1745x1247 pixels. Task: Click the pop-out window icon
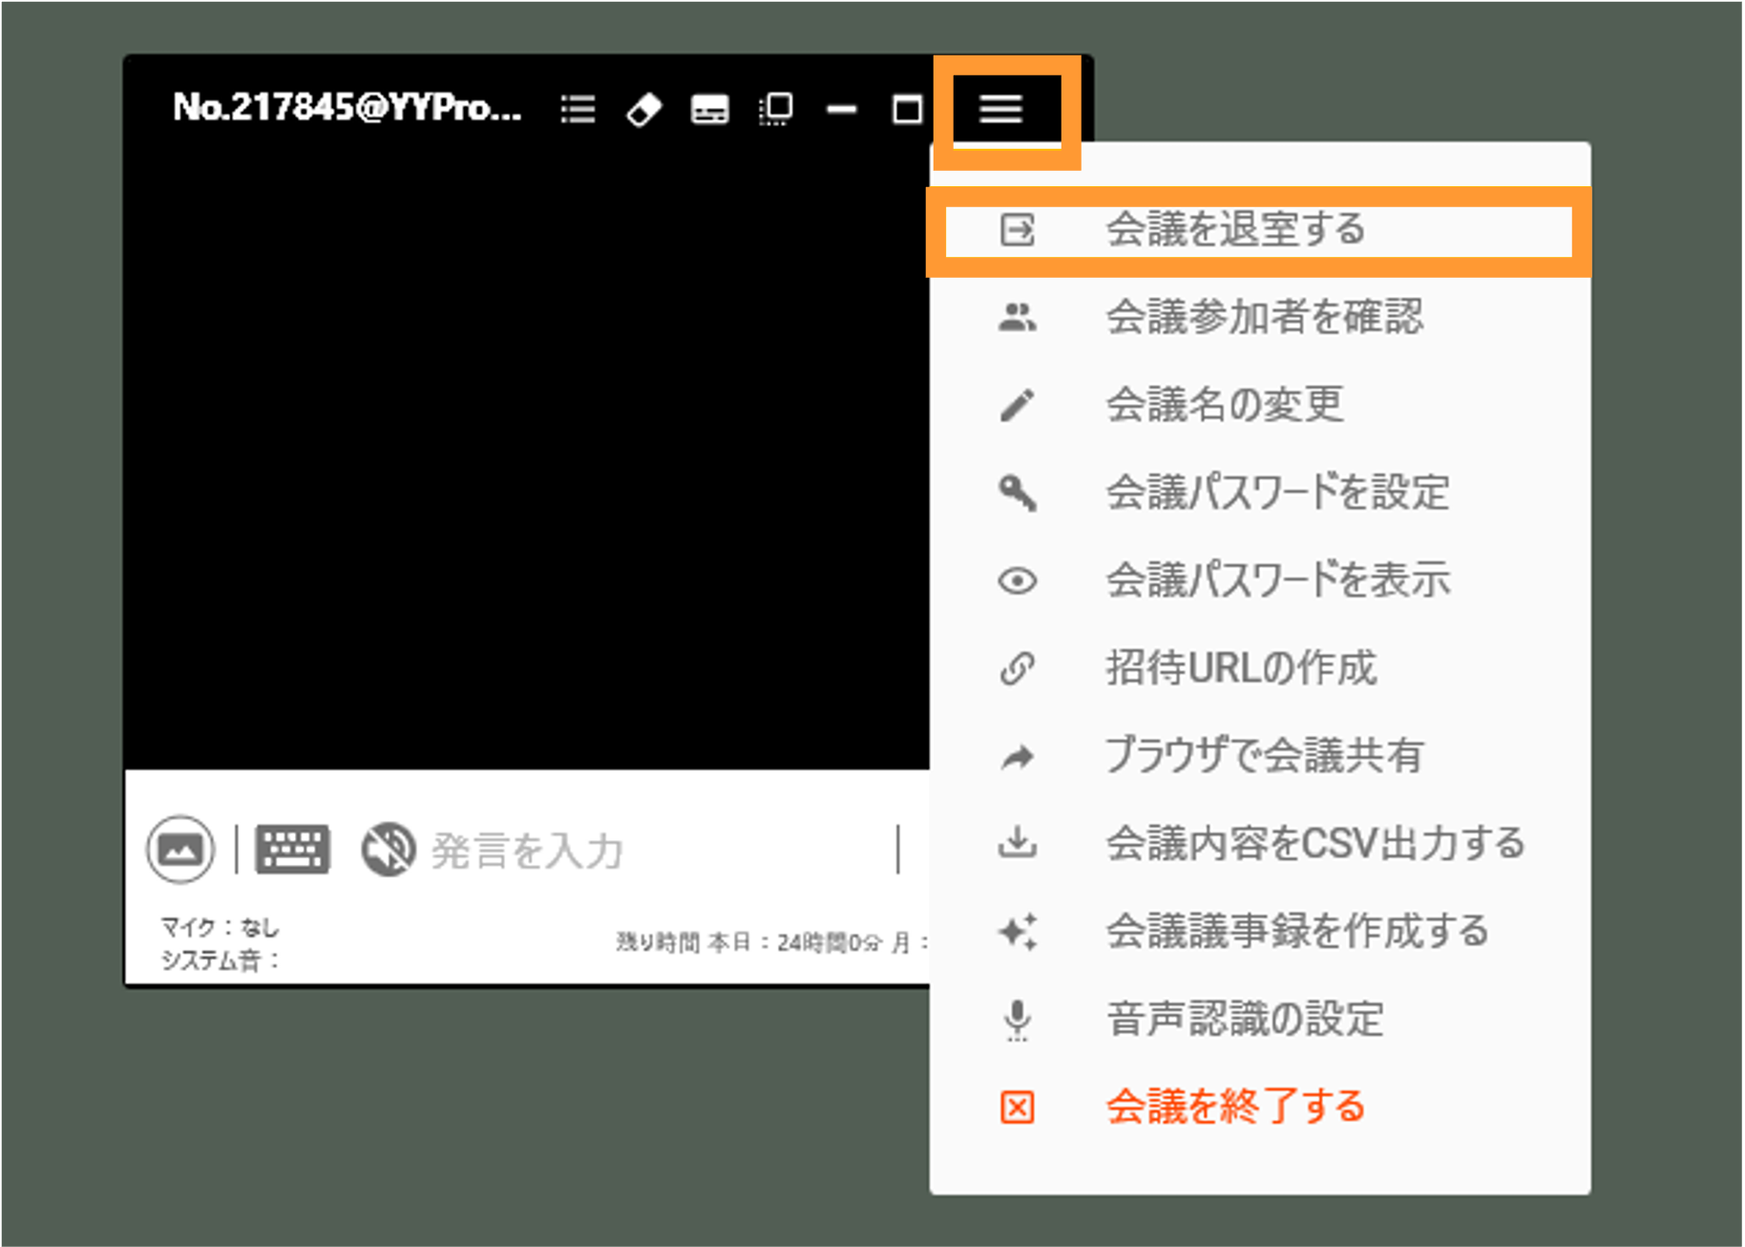pyautogui.click(x=775, y=109)
